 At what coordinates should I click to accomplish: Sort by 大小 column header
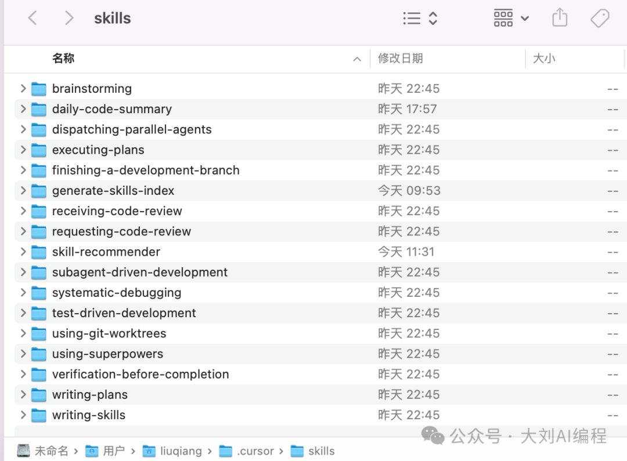(544, 59)
